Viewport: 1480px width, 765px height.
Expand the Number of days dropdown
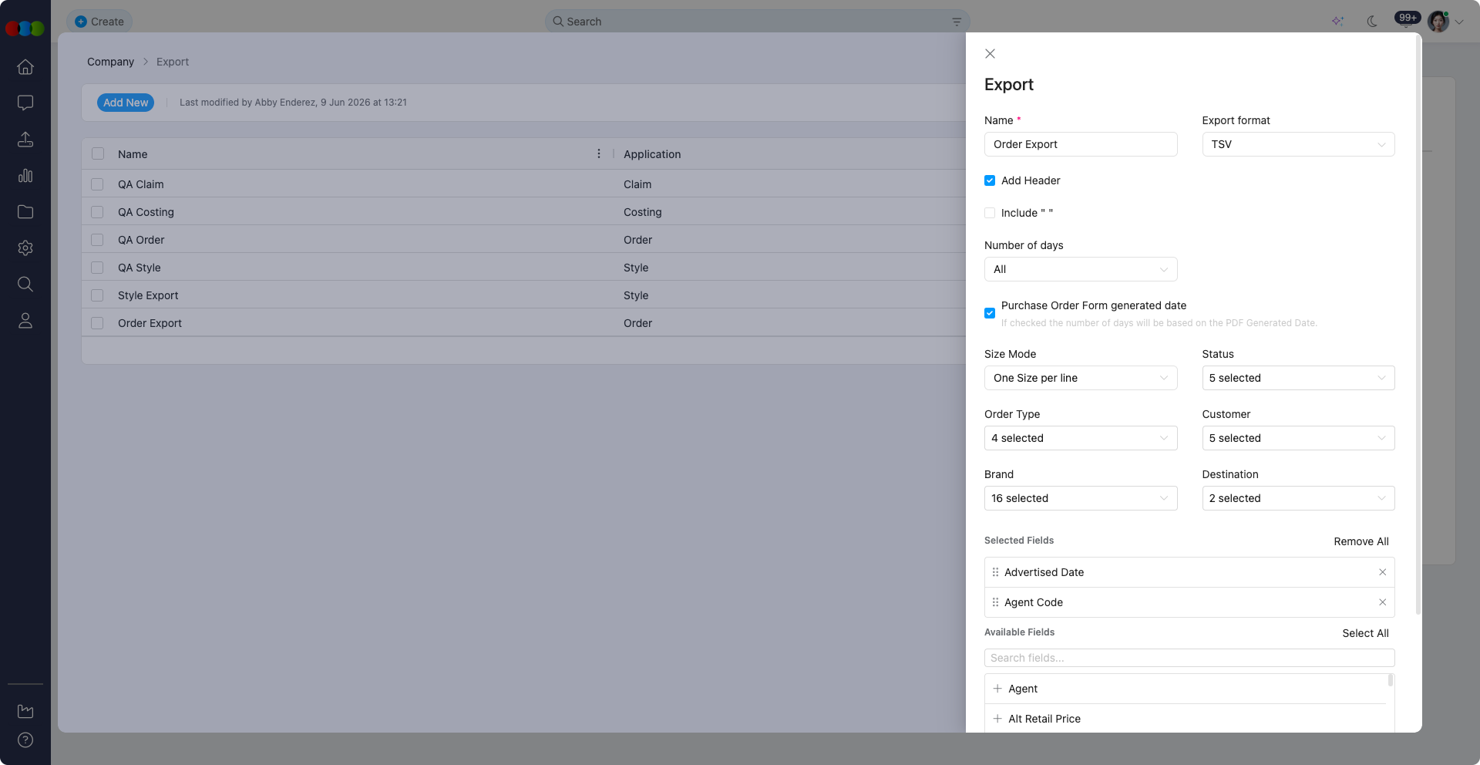[1081, 269]
